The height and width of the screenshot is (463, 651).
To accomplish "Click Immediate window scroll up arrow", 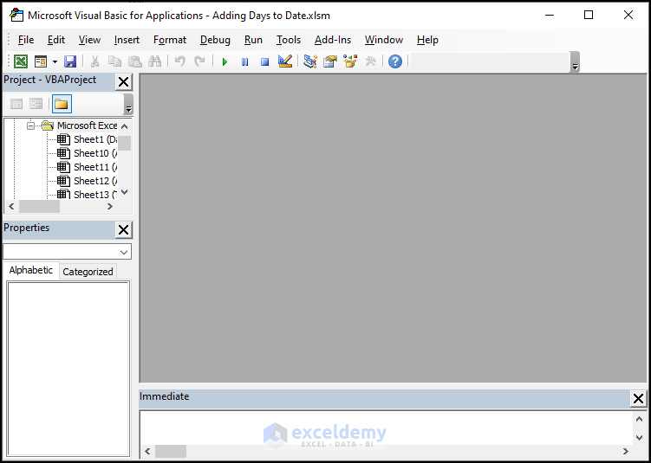I will pyautogui.click(x=639, y=419).
